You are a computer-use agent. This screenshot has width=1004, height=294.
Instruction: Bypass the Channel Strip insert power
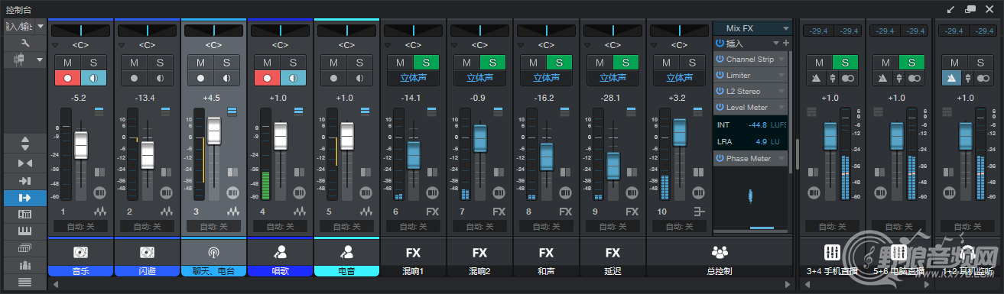(720, 59)
